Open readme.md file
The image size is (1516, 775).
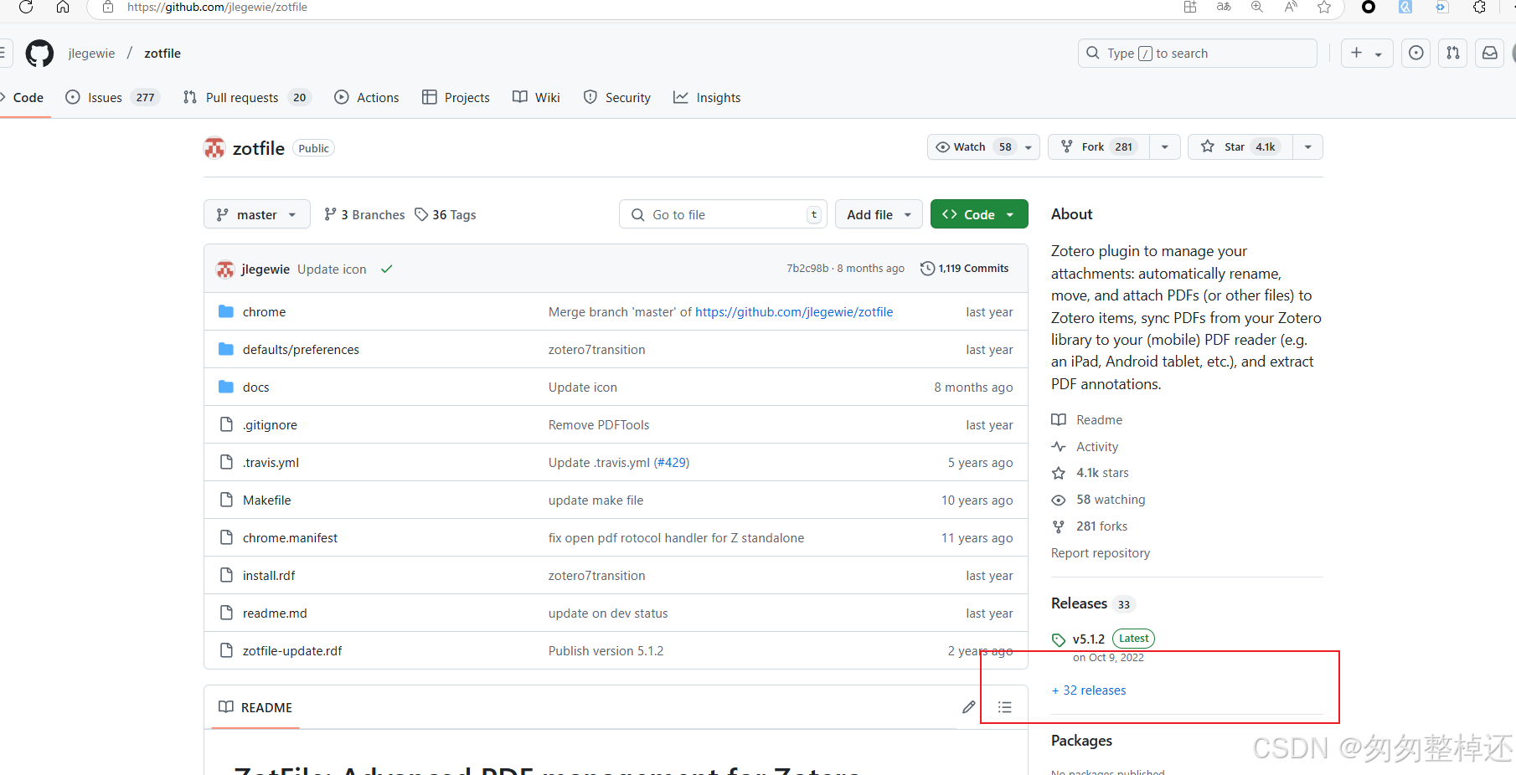point(275,613)
